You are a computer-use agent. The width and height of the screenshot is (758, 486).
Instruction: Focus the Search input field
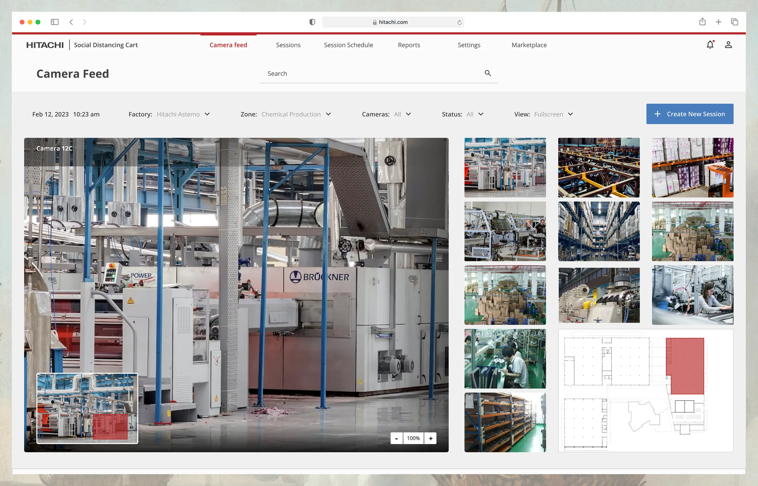[379, 74]
